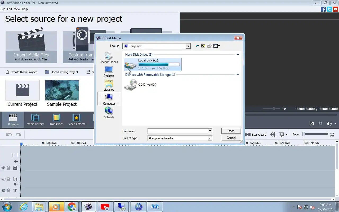Lock the text track
The width and height of the screenshot is (339, 212).
point(8,191)
